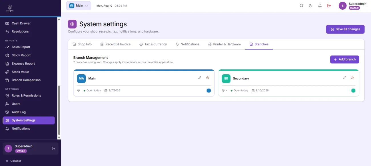Click the Add branch button
Screen dimensions: 371x166
coord(345,59)
